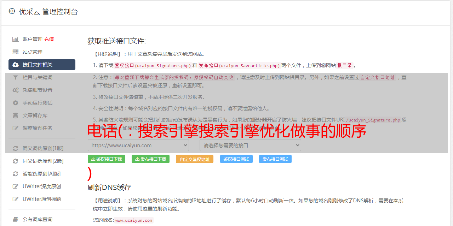453x226 pixels.
Task: Click the green 发布接口下载 button
Action: click(x=150, y=159)
